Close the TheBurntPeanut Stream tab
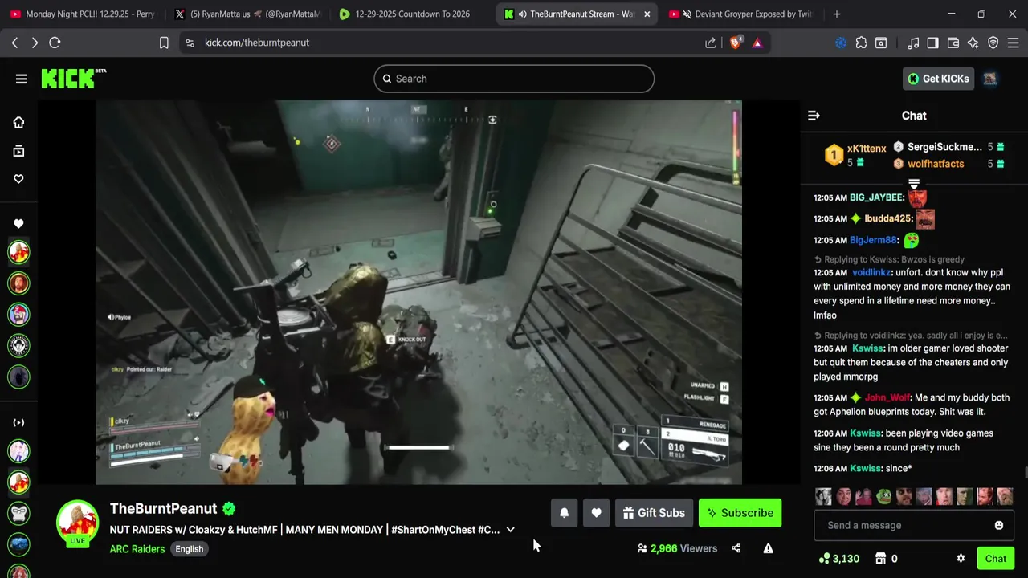The height and width of the screenshot is (578, 1028). pyautogui.click(x=647, y=14)
